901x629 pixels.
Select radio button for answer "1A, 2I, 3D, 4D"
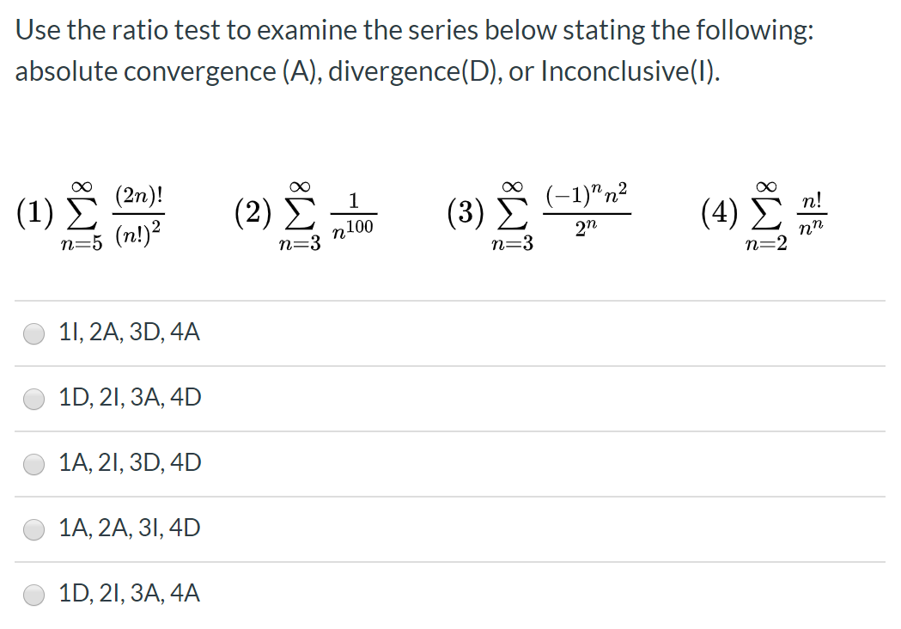[x=33, y=463]
